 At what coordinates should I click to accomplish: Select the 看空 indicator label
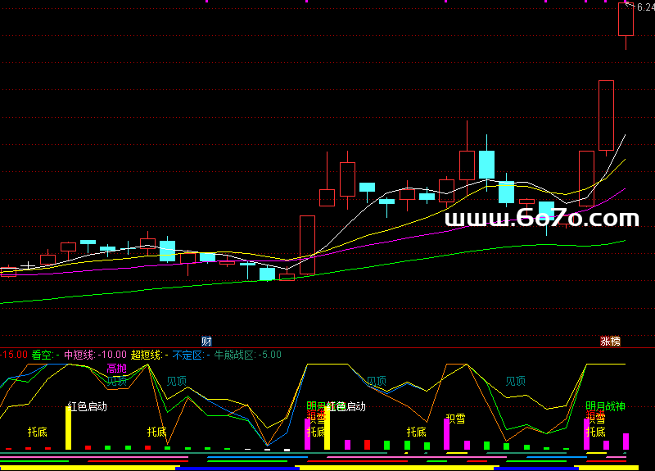point(41,355)
